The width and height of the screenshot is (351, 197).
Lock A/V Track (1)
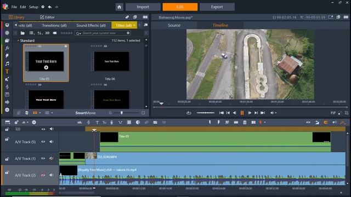(x=7, y=159)
